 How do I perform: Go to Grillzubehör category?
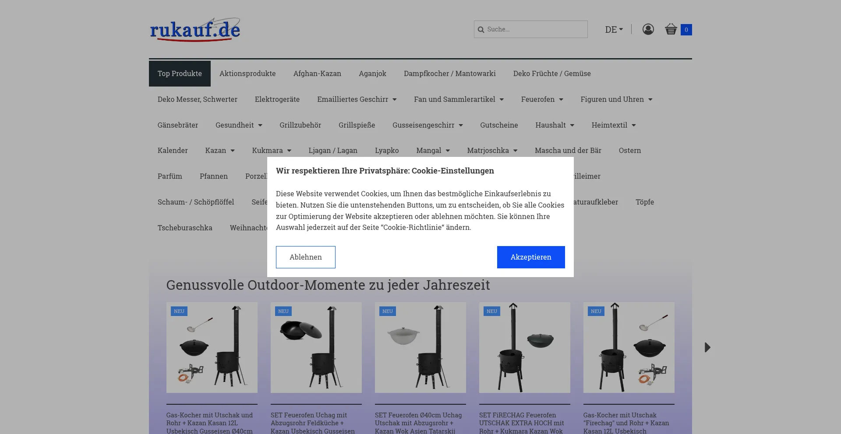point(300,125)
